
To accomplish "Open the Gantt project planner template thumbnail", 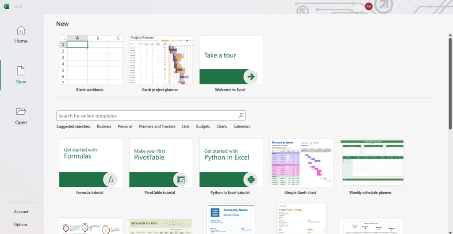I will (161, 60).
